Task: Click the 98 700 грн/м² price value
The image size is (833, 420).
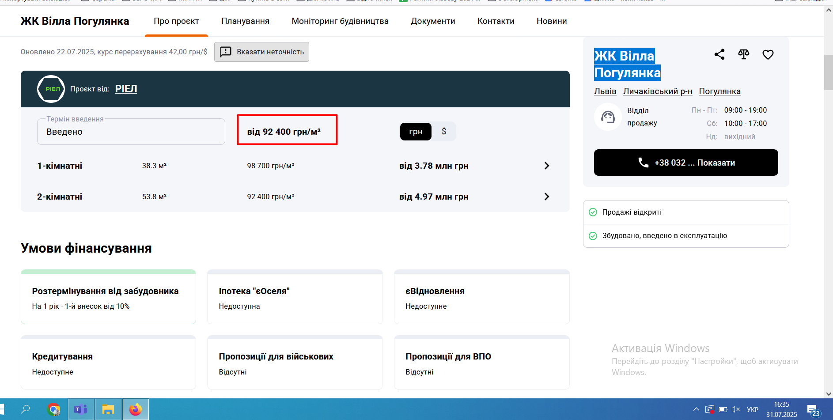Action: [270, 166]
